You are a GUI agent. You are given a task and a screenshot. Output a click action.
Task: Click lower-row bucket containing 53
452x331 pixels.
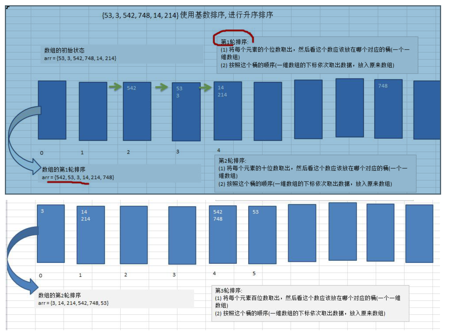262,235
